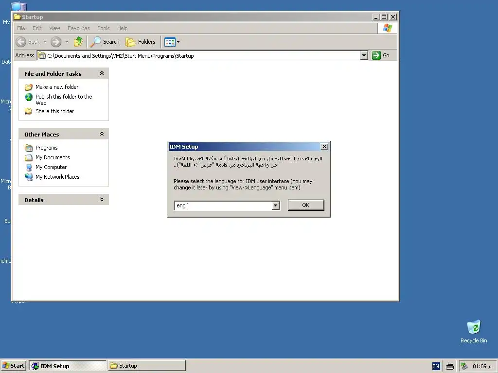Viewport: 498px width, 373px height.
Task: Open the Tools menu
Action: [103, 28]
